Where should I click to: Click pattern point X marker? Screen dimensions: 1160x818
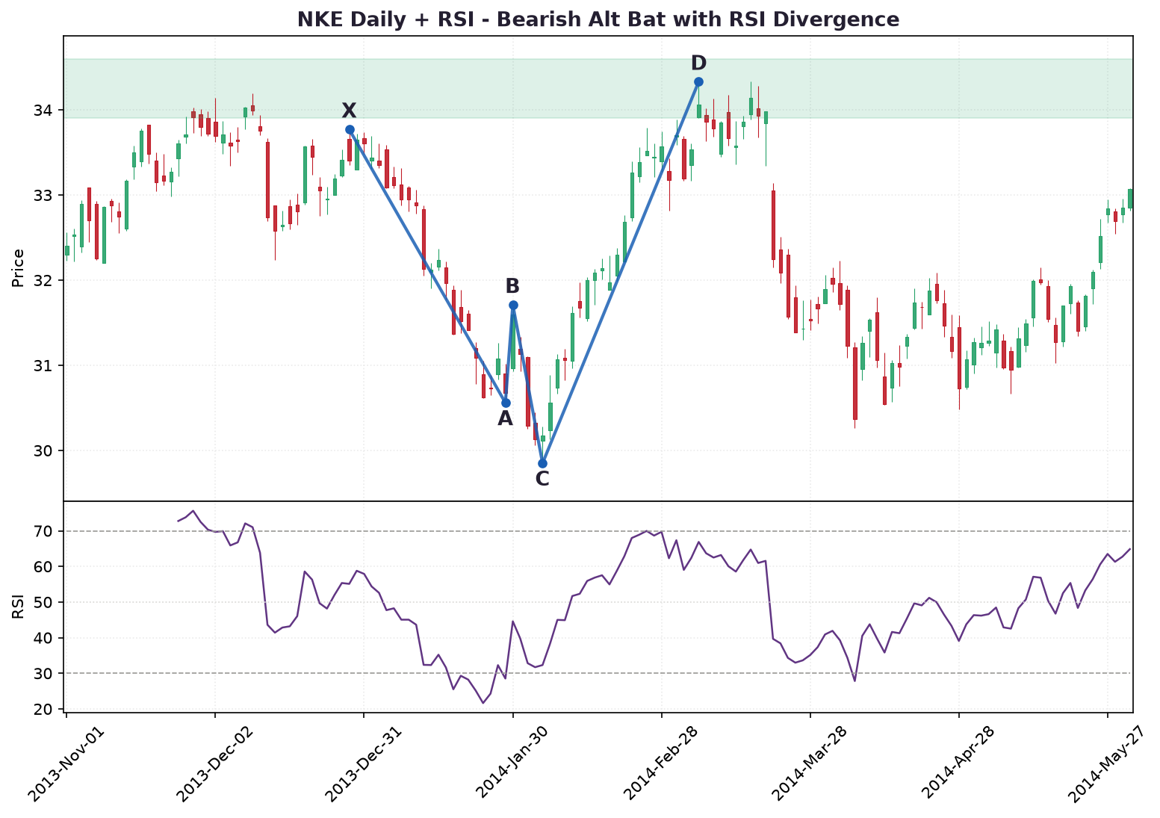click(350, 129)
